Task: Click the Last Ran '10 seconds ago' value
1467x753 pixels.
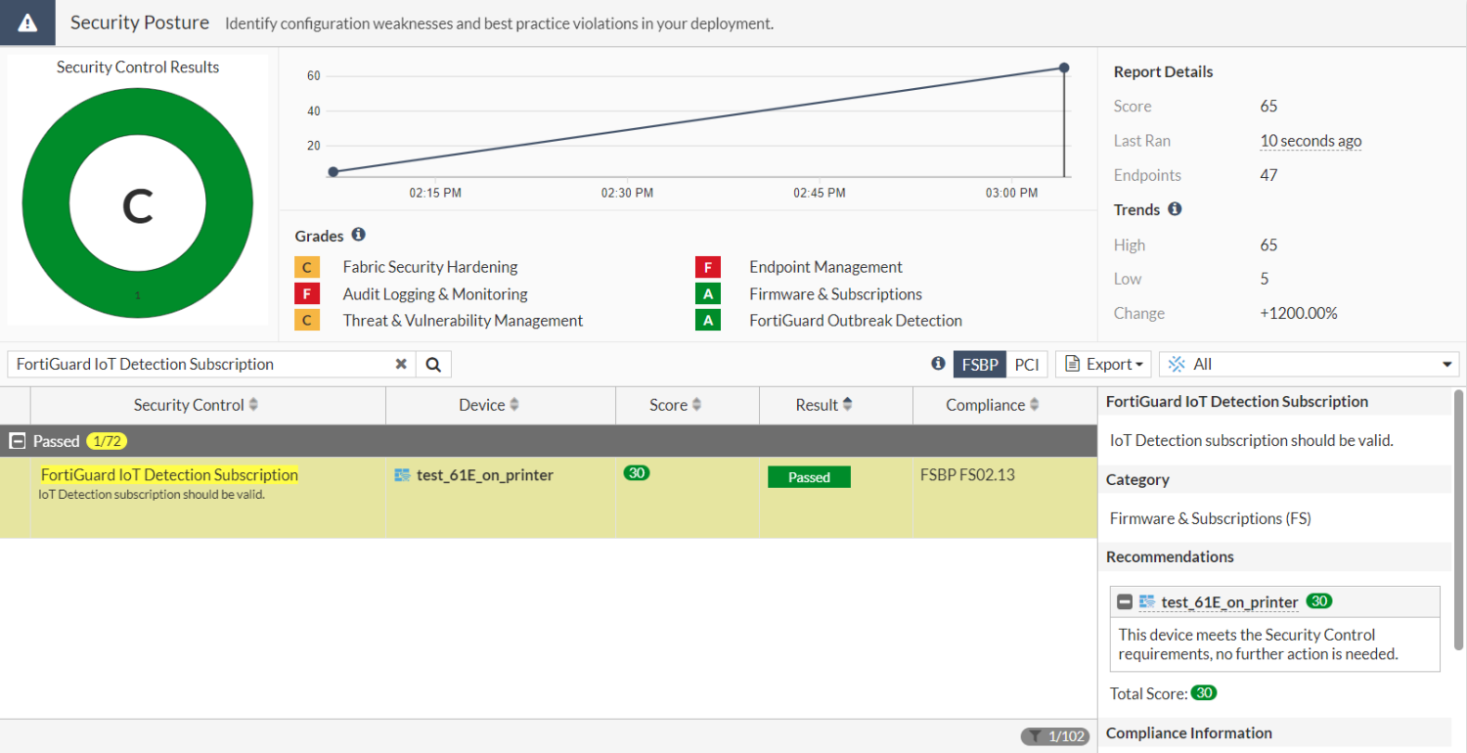Action: [x=1311, y=141]
